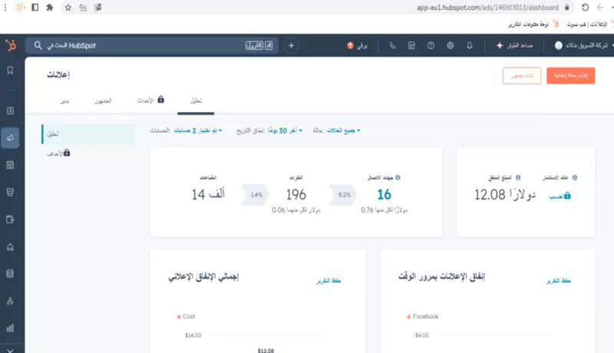Open the last 30 days date dropdown
Screen dimensions: 614x353
click(x=285, y=130)
